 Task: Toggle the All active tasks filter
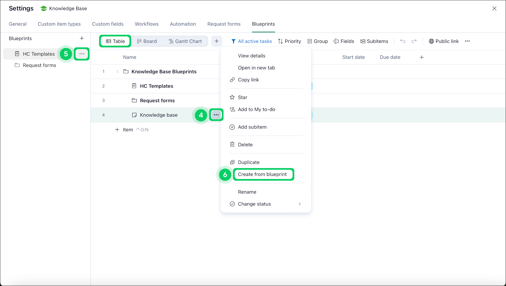pyautogui.click(x=252, y=41)
